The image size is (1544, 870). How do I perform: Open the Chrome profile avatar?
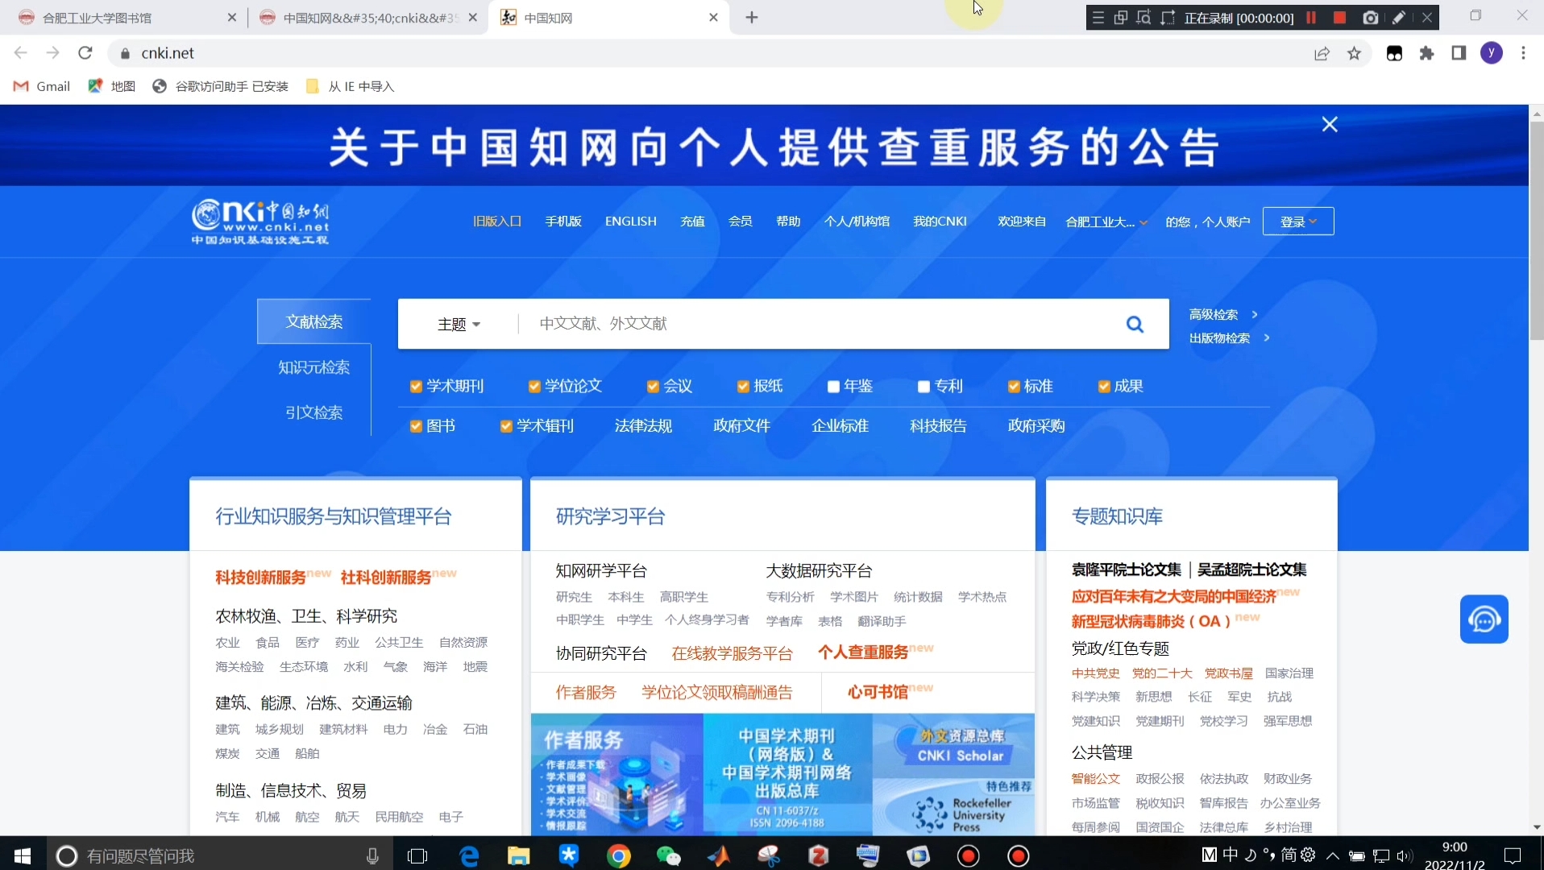(1492, 53)
